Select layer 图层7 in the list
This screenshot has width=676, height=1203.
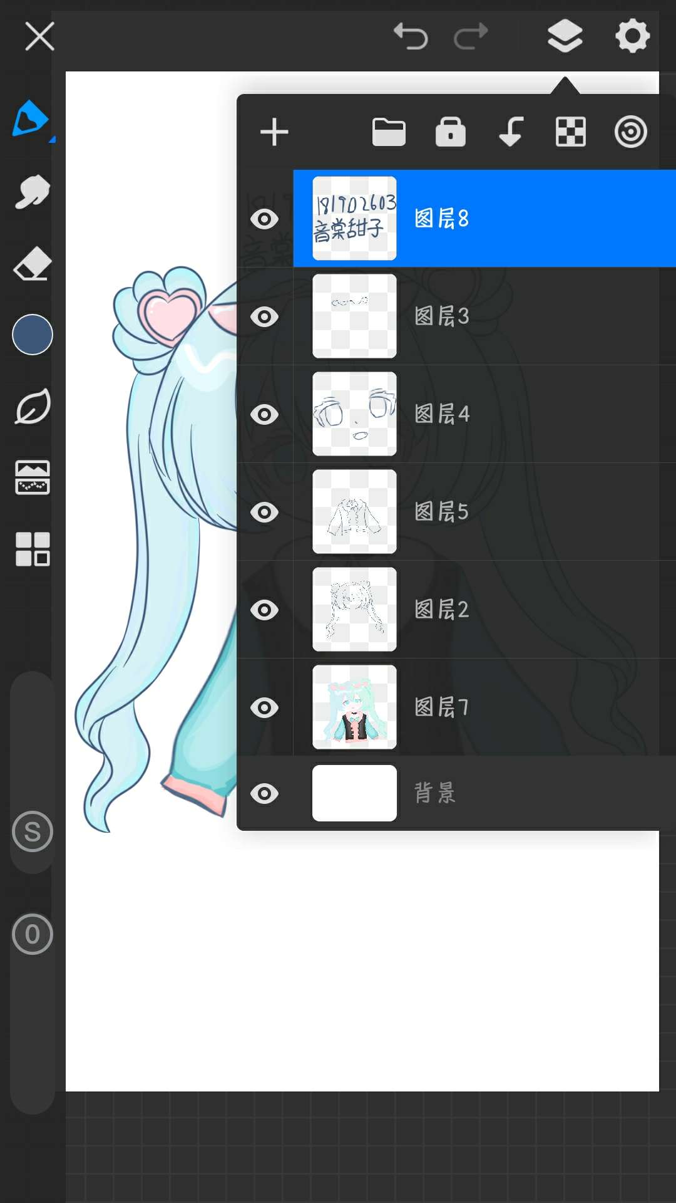tap(501, 707)
